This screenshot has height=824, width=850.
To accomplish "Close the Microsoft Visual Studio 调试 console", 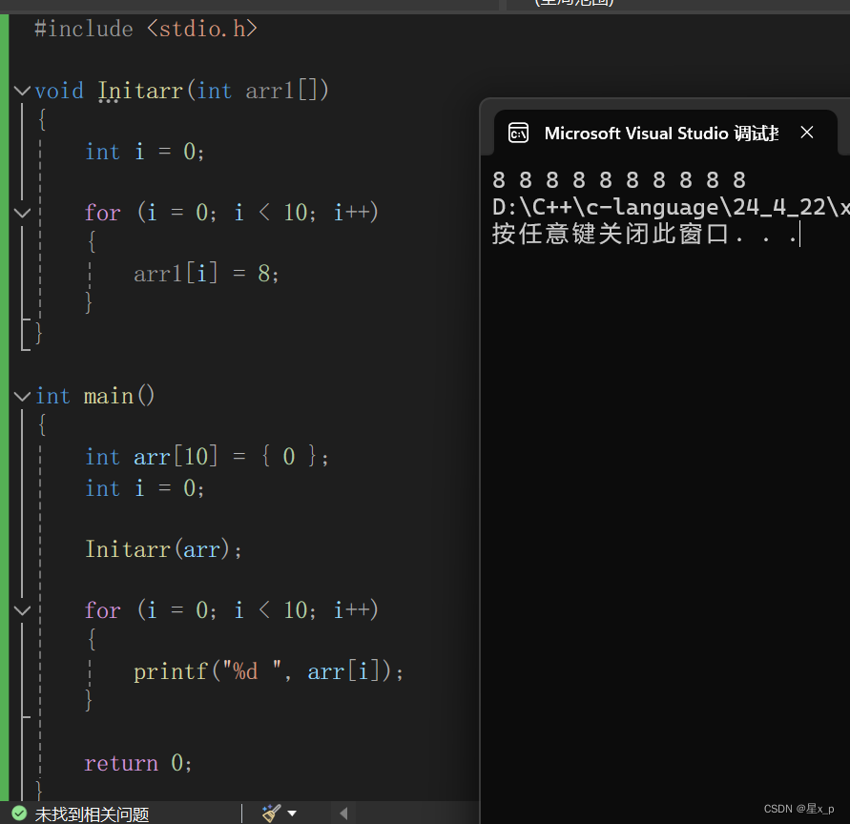I will [x=807, y=133].
